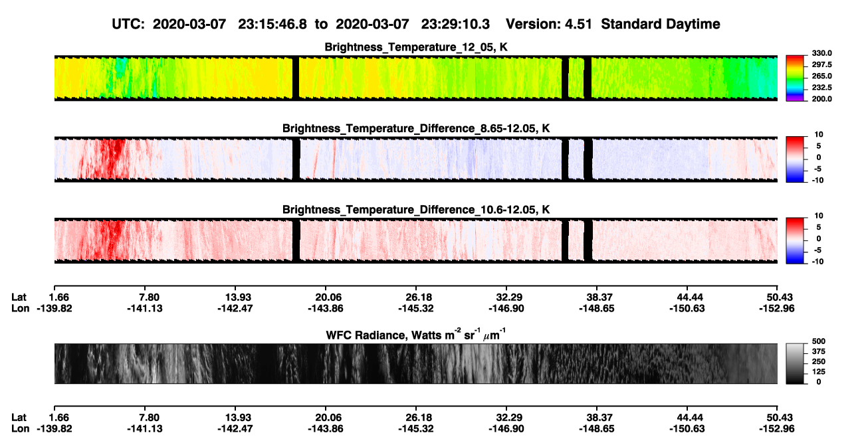Click longitude -142.47 under the WFC Radiance strip

pos(235,428)
